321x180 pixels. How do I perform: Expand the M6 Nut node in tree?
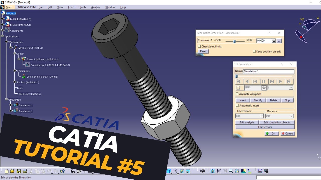tap(2, 24)
